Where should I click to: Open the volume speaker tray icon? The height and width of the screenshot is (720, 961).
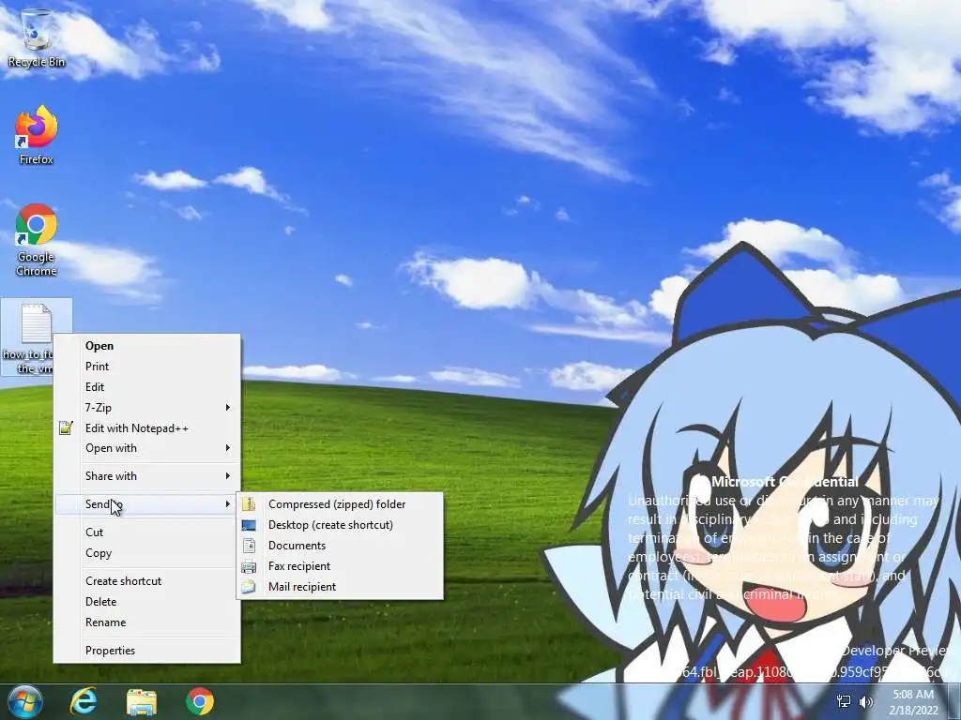coord(866,701)
